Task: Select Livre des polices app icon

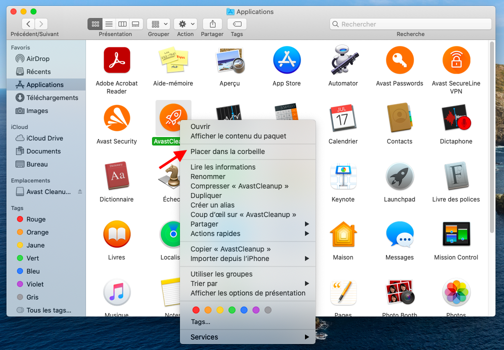Action: (456, 176)
